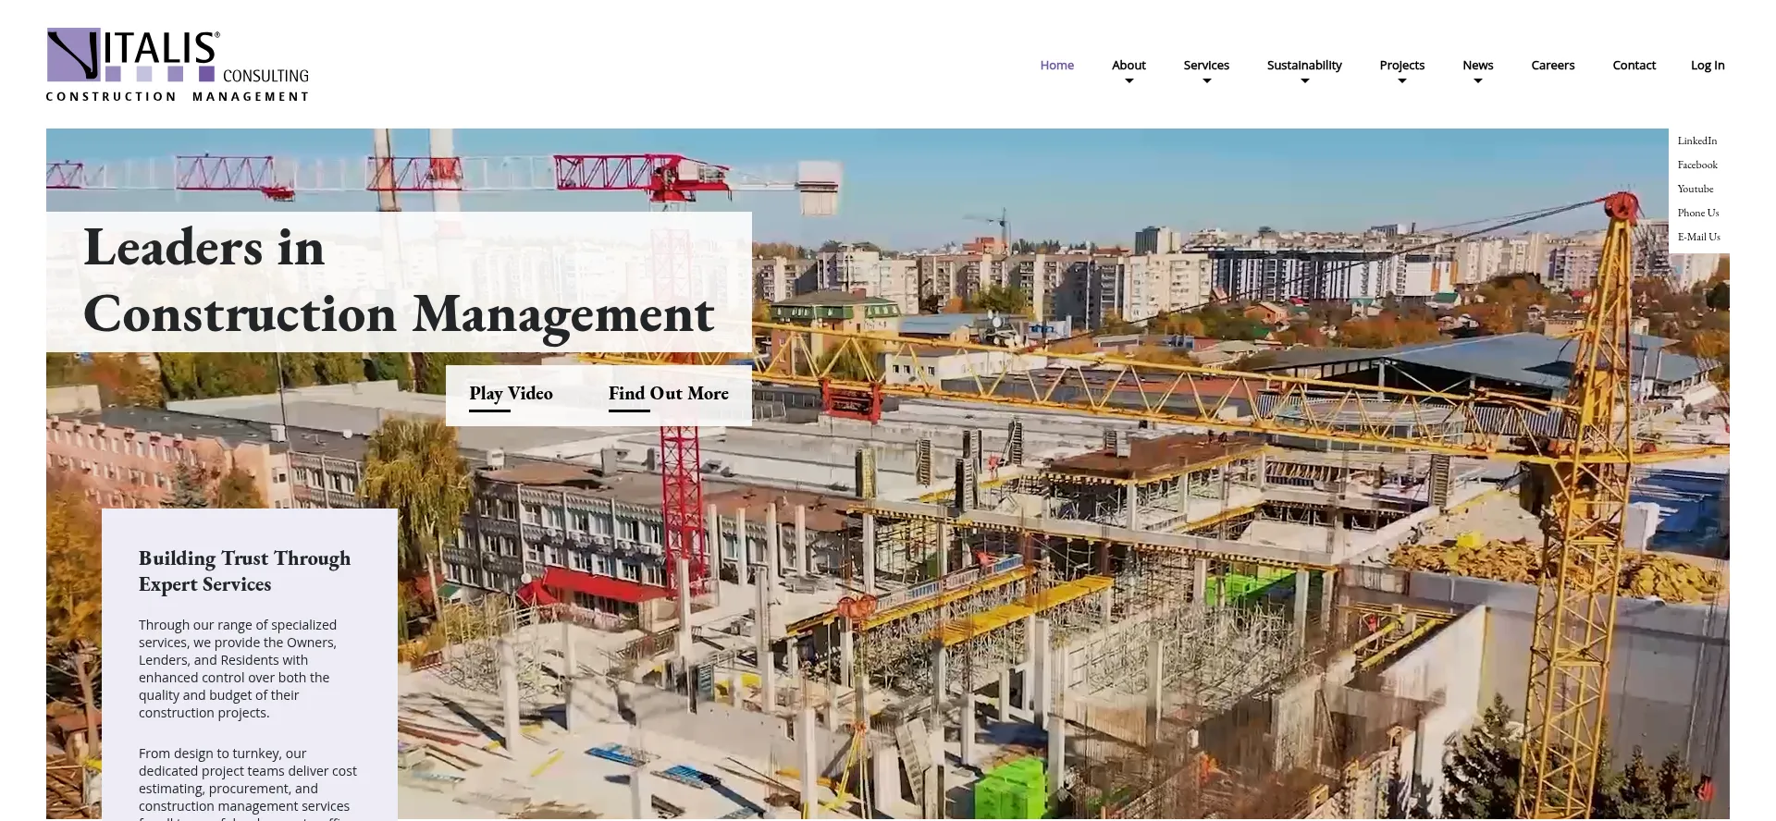The height and width of the screenshot is (821, 1776).
Task: Click the paragraph starting "From design to turnkey"
Action: pyautogui.click(x=248, y=782)
